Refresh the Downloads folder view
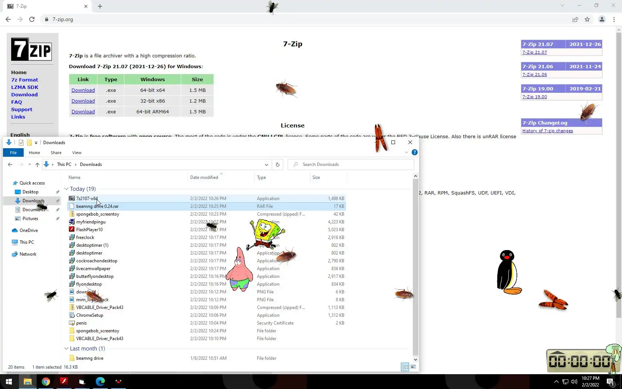The height and width of the screenshot is (389, 622). tap(278, 164)
